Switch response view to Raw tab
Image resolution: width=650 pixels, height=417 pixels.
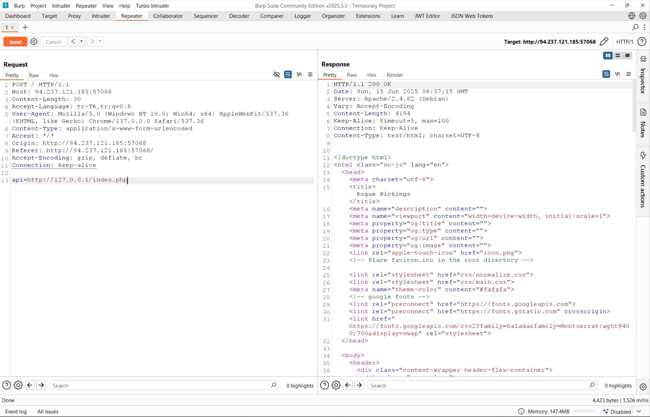coord(352,75)
